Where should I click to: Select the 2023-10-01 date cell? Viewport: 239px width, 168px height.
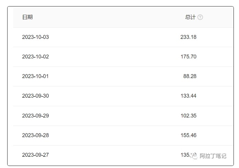coord(35,76)
